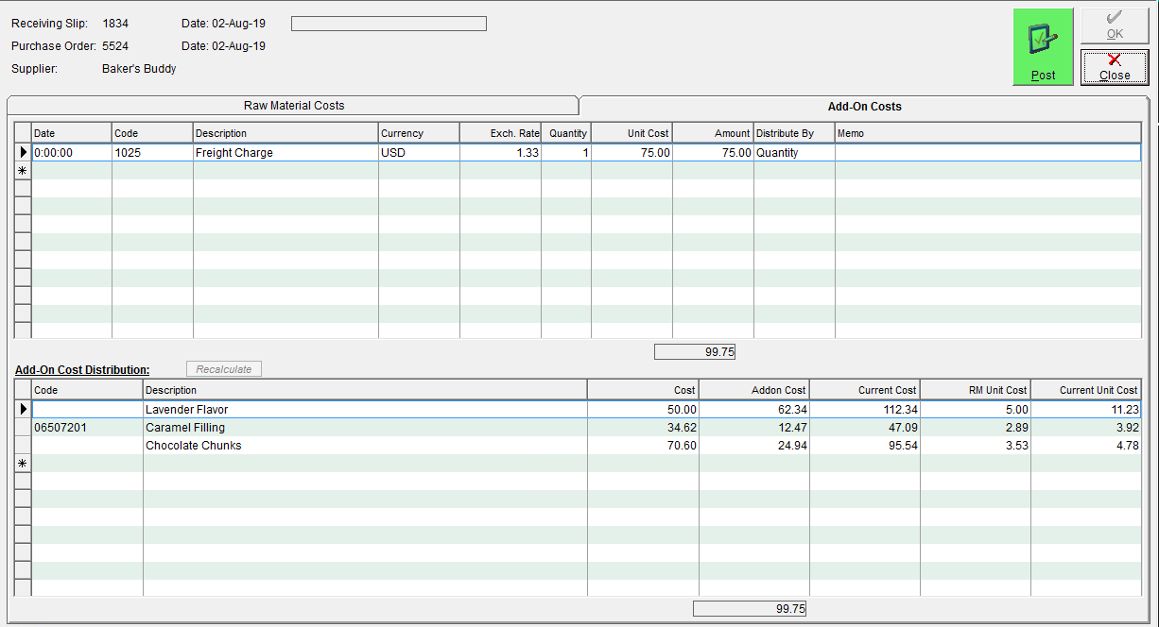Click the RM unit cost 2.89 cell
Image resolution: width=1159 pixels, height=627 pixels.
[x=976, y=428]
